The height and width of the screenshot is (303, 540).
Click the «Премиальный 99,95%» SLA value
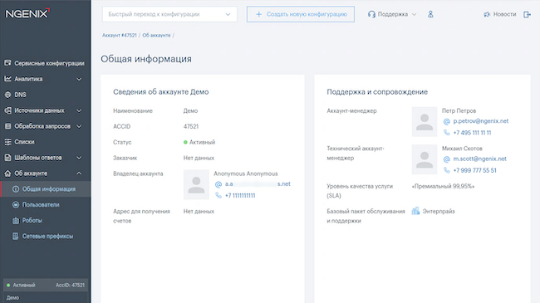click(x=443, y=186)
